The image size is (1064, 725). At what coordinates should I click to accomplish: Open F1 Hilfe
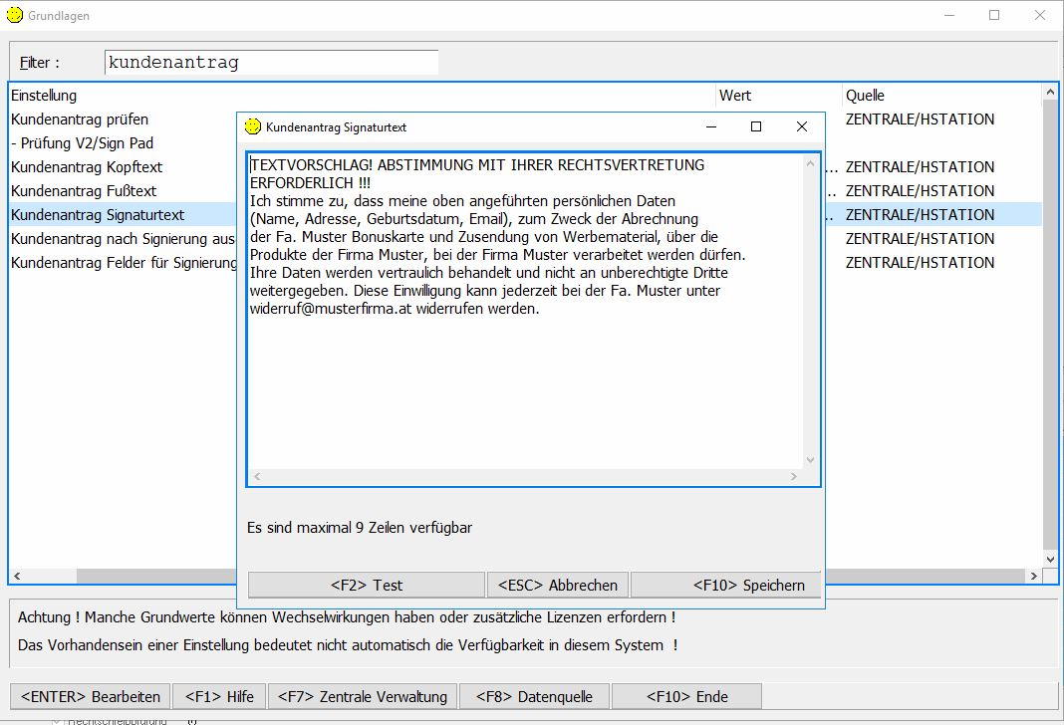[x=219, y=696]
